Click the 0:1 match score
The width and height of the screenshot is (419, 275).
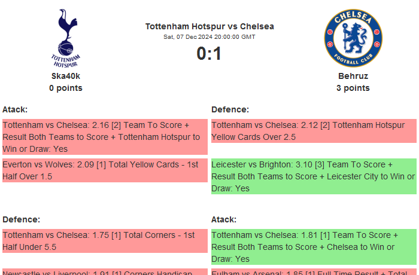click(209, 54)
